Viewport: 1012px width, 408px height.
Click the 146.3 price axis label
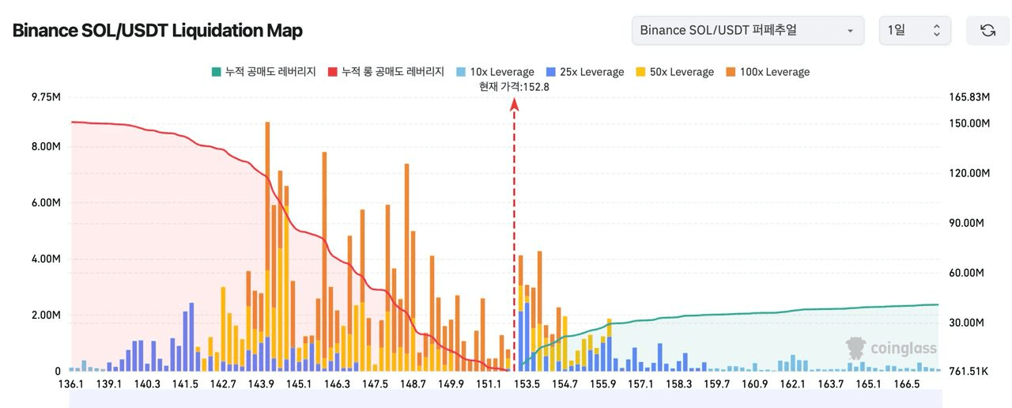[337, 384]
